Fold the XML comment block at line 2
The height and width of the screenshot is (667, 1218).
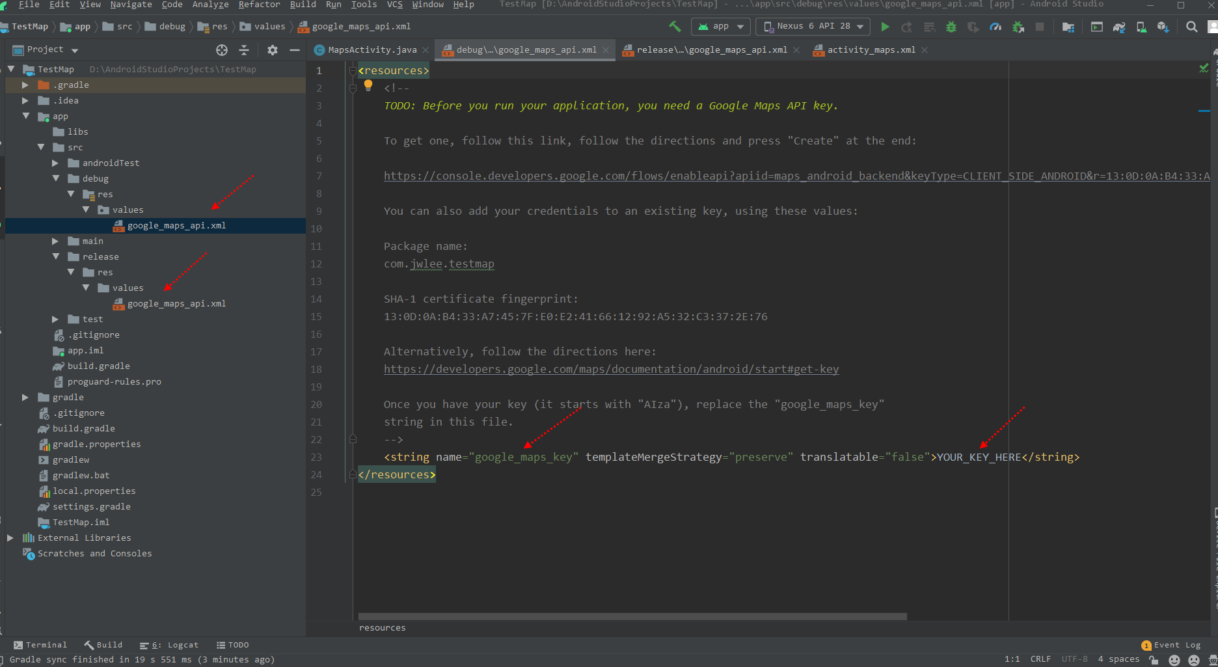(353, 88)
